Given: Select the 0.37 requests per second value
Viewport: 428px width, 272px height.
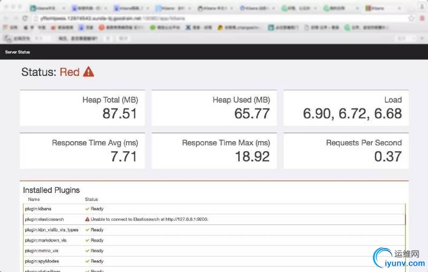Looking at the screenshot, I should tap(388, 157).
